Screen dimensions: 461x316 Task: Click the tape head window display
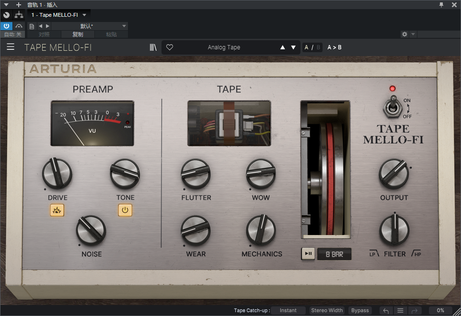[229, 124]
